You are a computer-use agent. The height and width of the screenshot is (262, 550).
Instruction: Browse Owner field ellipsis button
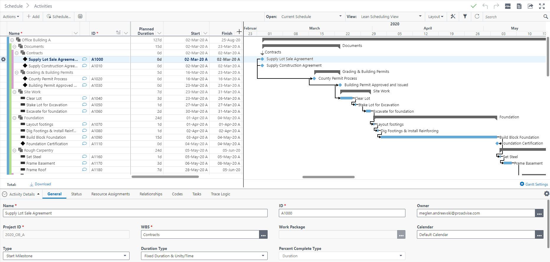click(539, 213)
